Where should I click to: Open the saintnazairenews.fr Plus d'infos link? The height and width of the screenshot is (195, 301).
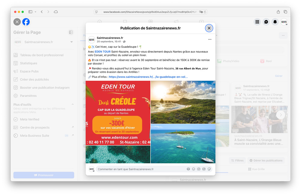tap(148, 77)
